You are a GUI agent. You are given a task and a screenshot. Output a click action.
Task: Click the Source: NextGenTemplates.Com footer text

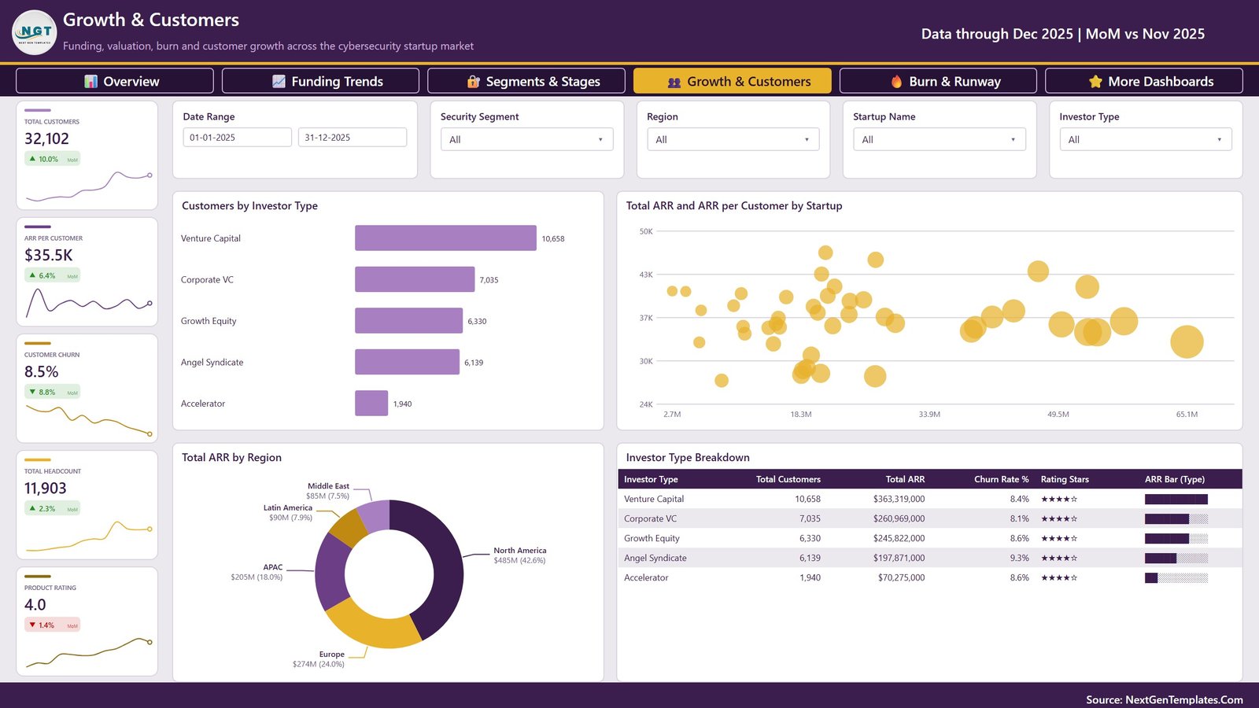(1165, 699)
